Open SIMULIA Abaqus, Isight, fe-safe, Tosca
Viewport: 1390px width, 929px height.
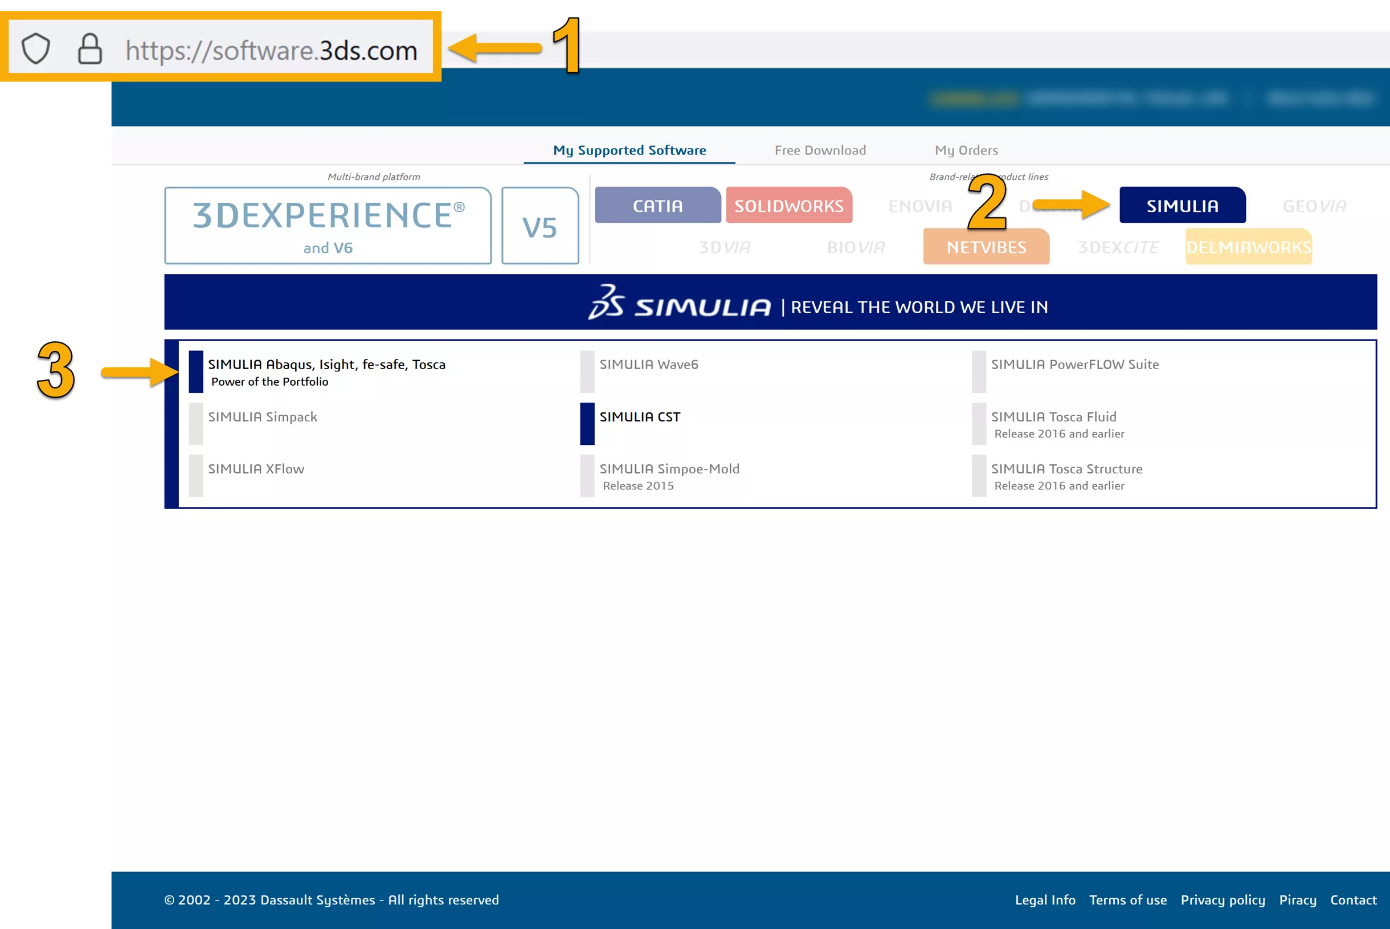click(326, 365)
